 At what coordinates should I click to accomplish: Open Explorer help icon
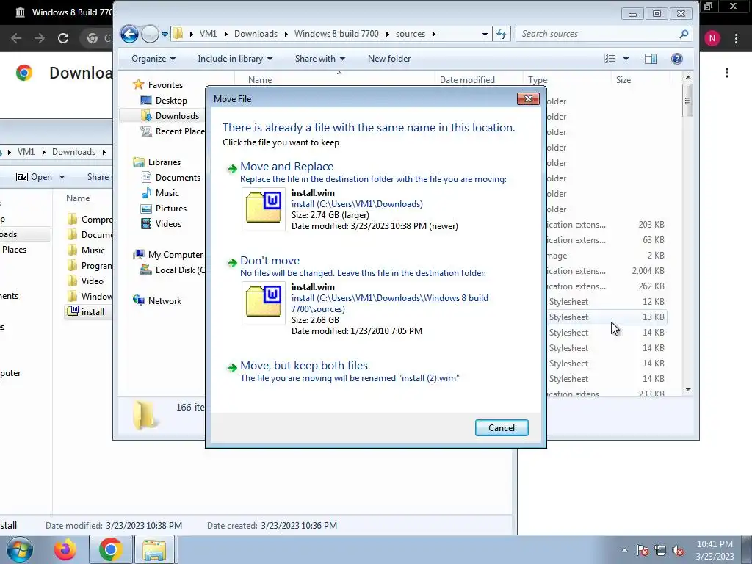(x=676, y=59)
